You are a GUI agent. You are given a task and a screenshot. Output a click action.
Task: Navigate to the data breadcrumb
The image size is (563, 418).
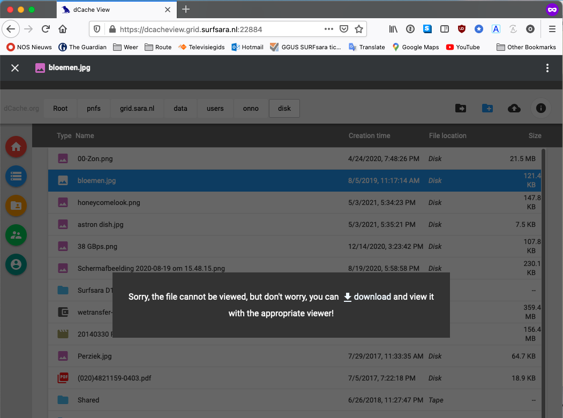(180, 108)
